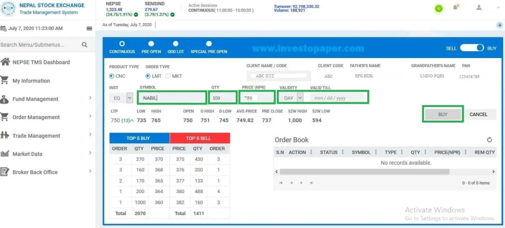505x228 pixels.
Task: Select the PRE OPEN session radio
Action: point(151,44)
